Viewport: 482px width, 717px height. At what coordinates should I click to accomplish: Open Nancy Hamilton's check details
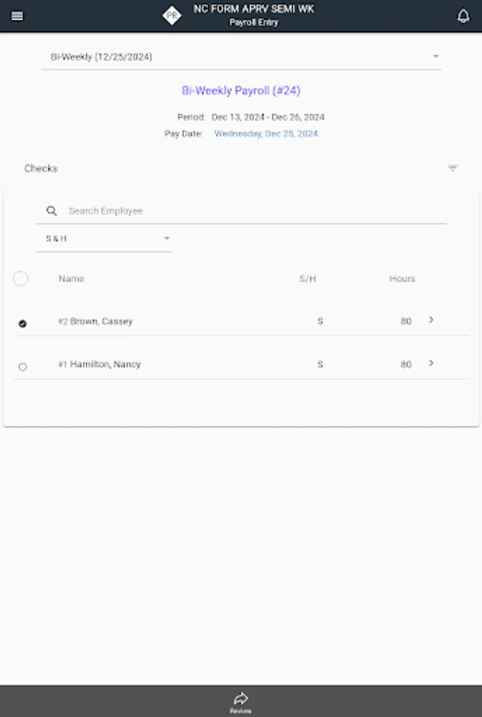(431, 364)
